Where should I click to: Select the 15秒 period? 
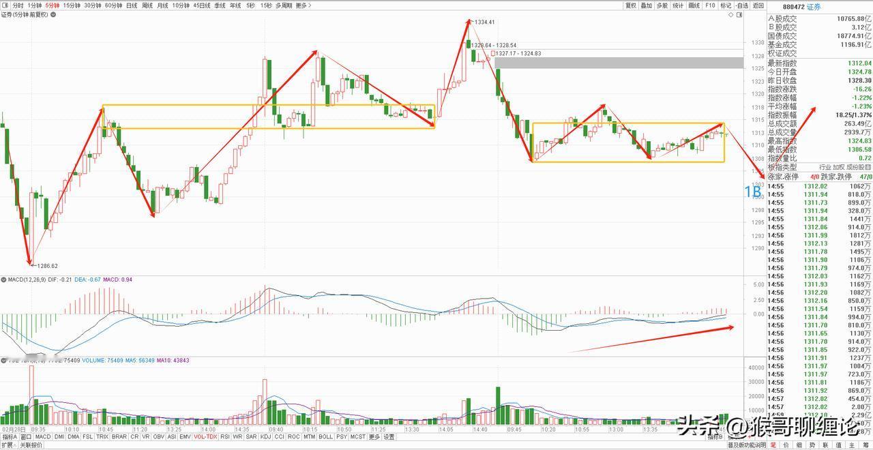266,5
